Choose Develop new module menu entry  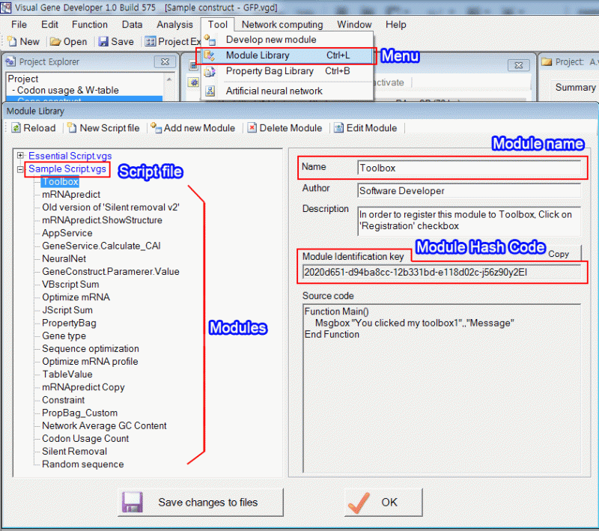[287, 40]
